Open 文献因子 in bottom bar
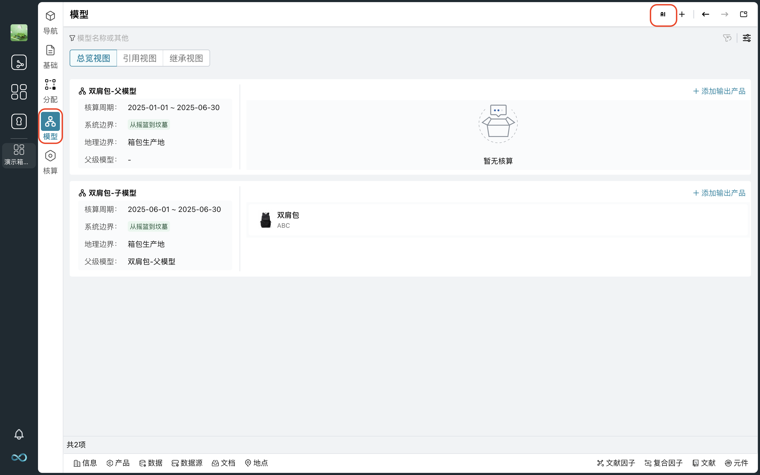760x475 pixels. click(616, 463)
